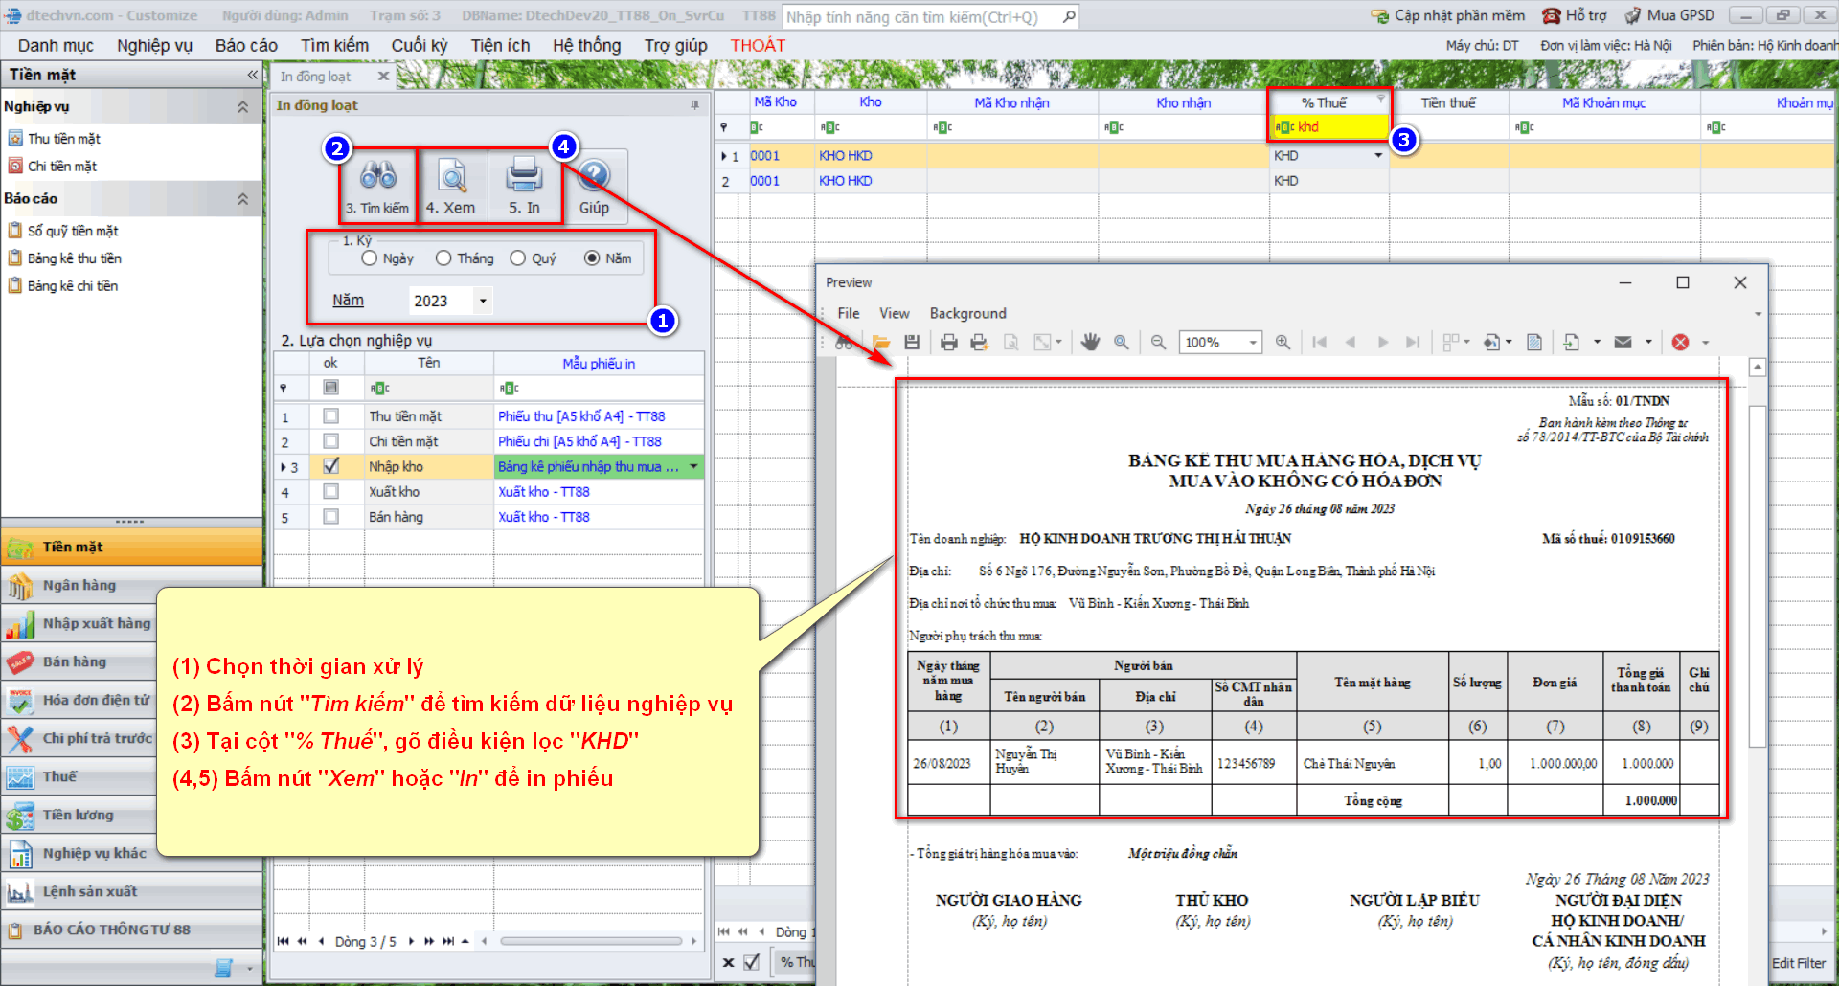Open the Ngân hàng module in sidebar
Image resolution: width=1839 pixels, height=986 pixels.
pos(79,585)
